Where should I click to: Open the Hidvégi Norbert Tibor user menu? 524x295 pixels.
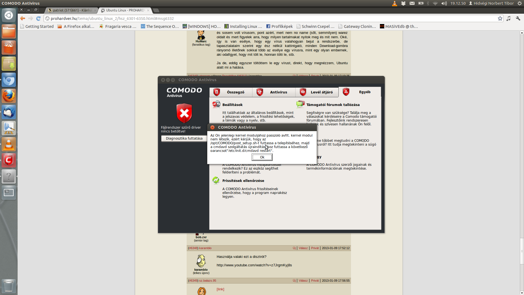pos(491,3)
